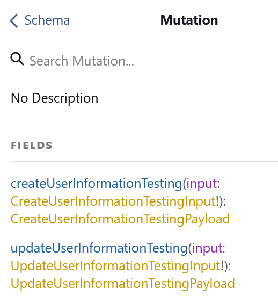Click the FIELDS section header
This screenshot has height=303, width=278.
[x=32, y=145]
